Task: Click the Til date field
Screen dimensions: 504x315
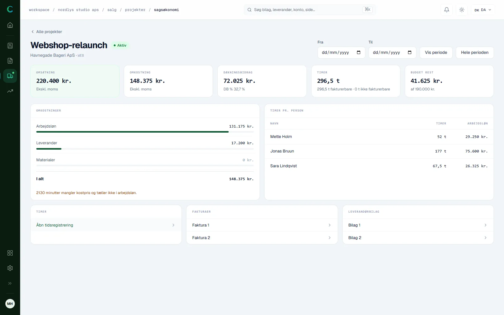Action: click(392, 53)
